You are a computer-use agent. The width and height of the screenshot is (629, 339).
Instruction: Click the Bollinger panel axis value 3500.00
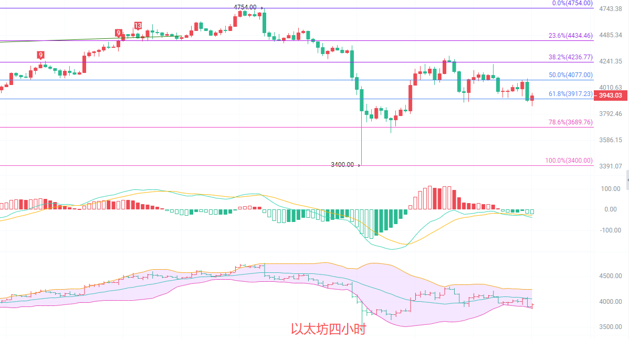[611, 327]
